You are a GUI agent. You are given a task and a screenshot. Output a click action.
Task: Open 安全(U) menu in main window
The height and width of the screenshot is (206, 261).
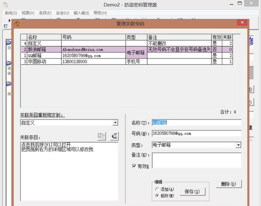(62, 13)
